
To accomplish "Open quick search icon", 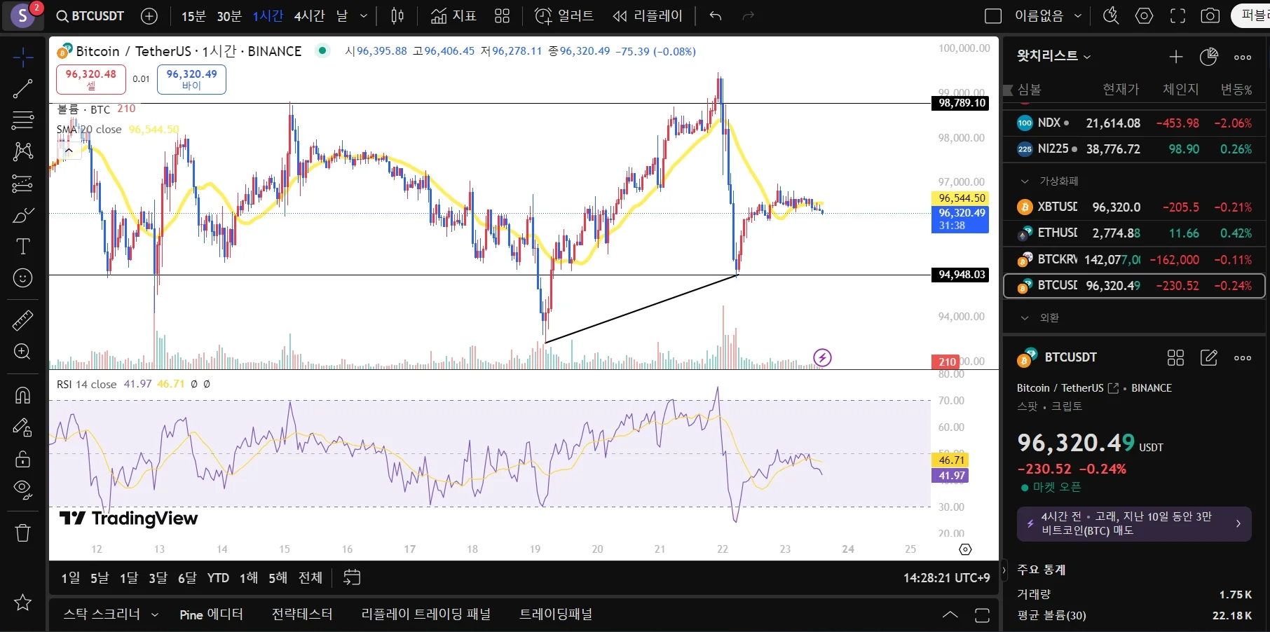I will 1111,15.
